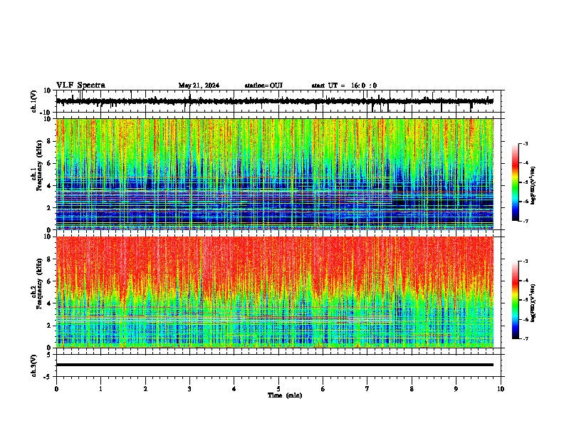Click the 'ch.3(V)' axis label
Screen dimensions: 564x436
tap(34, 365)
